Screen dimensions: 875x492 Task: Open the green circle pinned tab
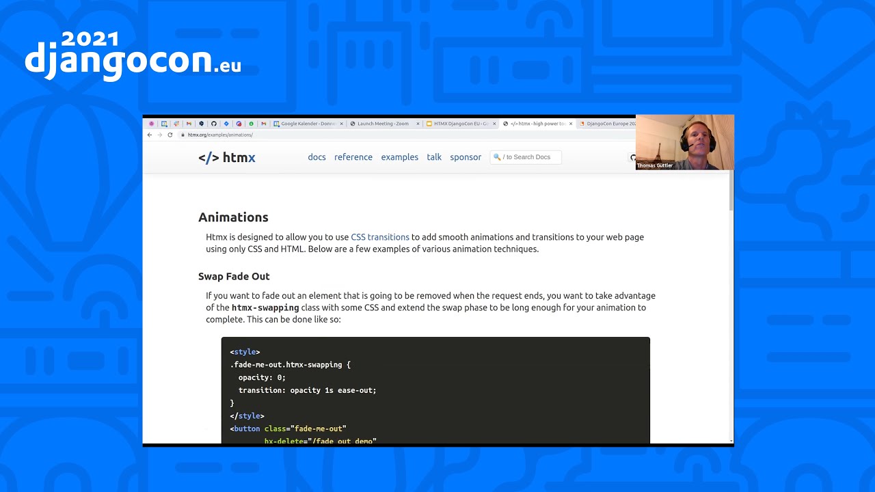251,124
